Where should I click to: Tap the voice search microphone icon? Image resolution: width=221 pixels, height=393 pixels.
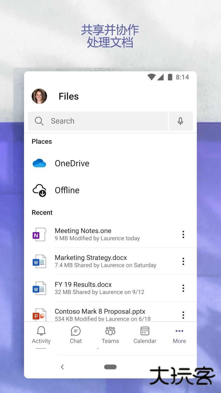[x=181, y=121]
